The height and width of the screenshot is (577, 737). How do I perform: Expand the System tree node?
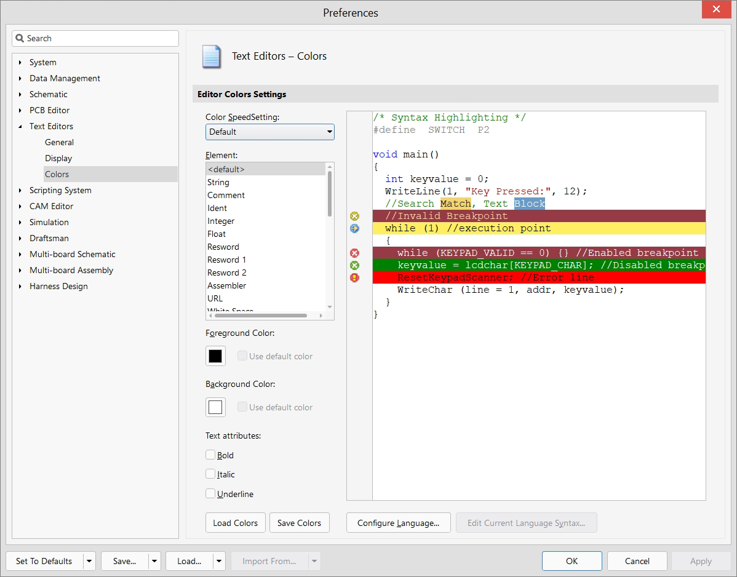click(20, 63)
